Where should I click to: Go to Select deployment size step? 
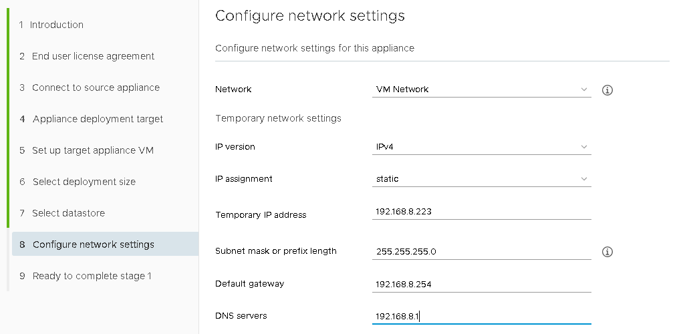84,182
